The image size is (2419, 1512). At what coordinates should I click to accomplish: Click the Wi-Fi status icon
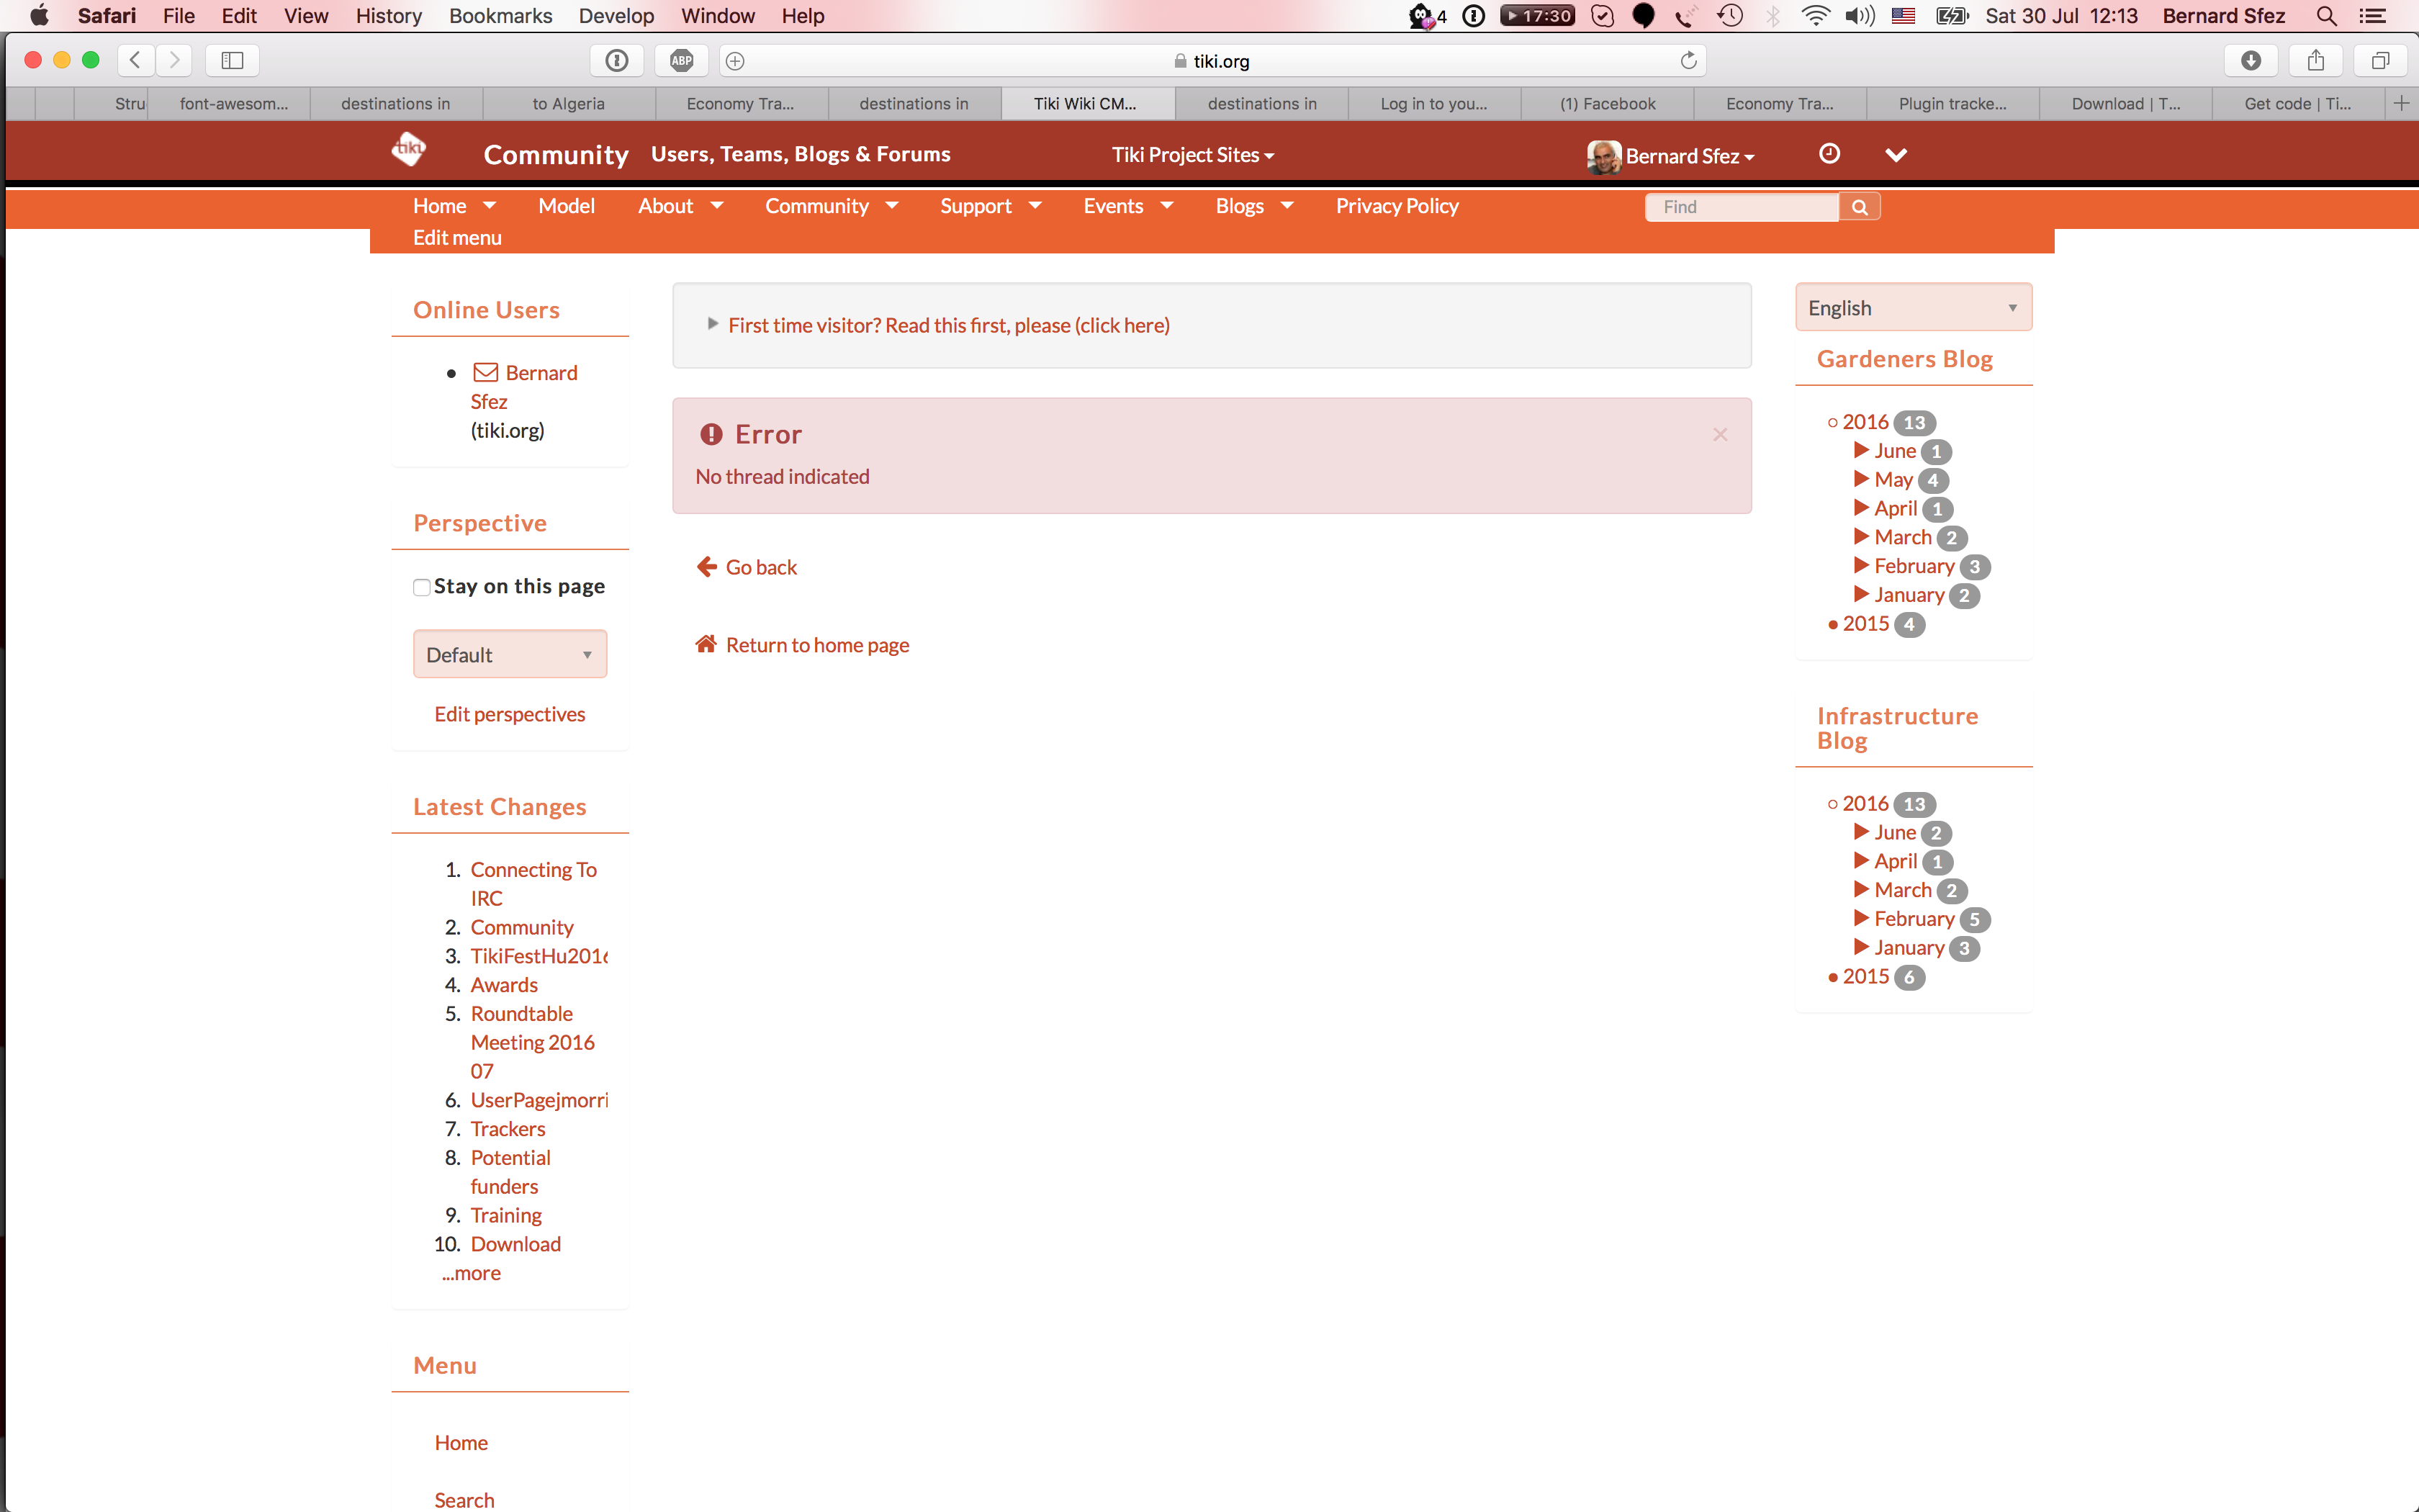click(1815, 16)
